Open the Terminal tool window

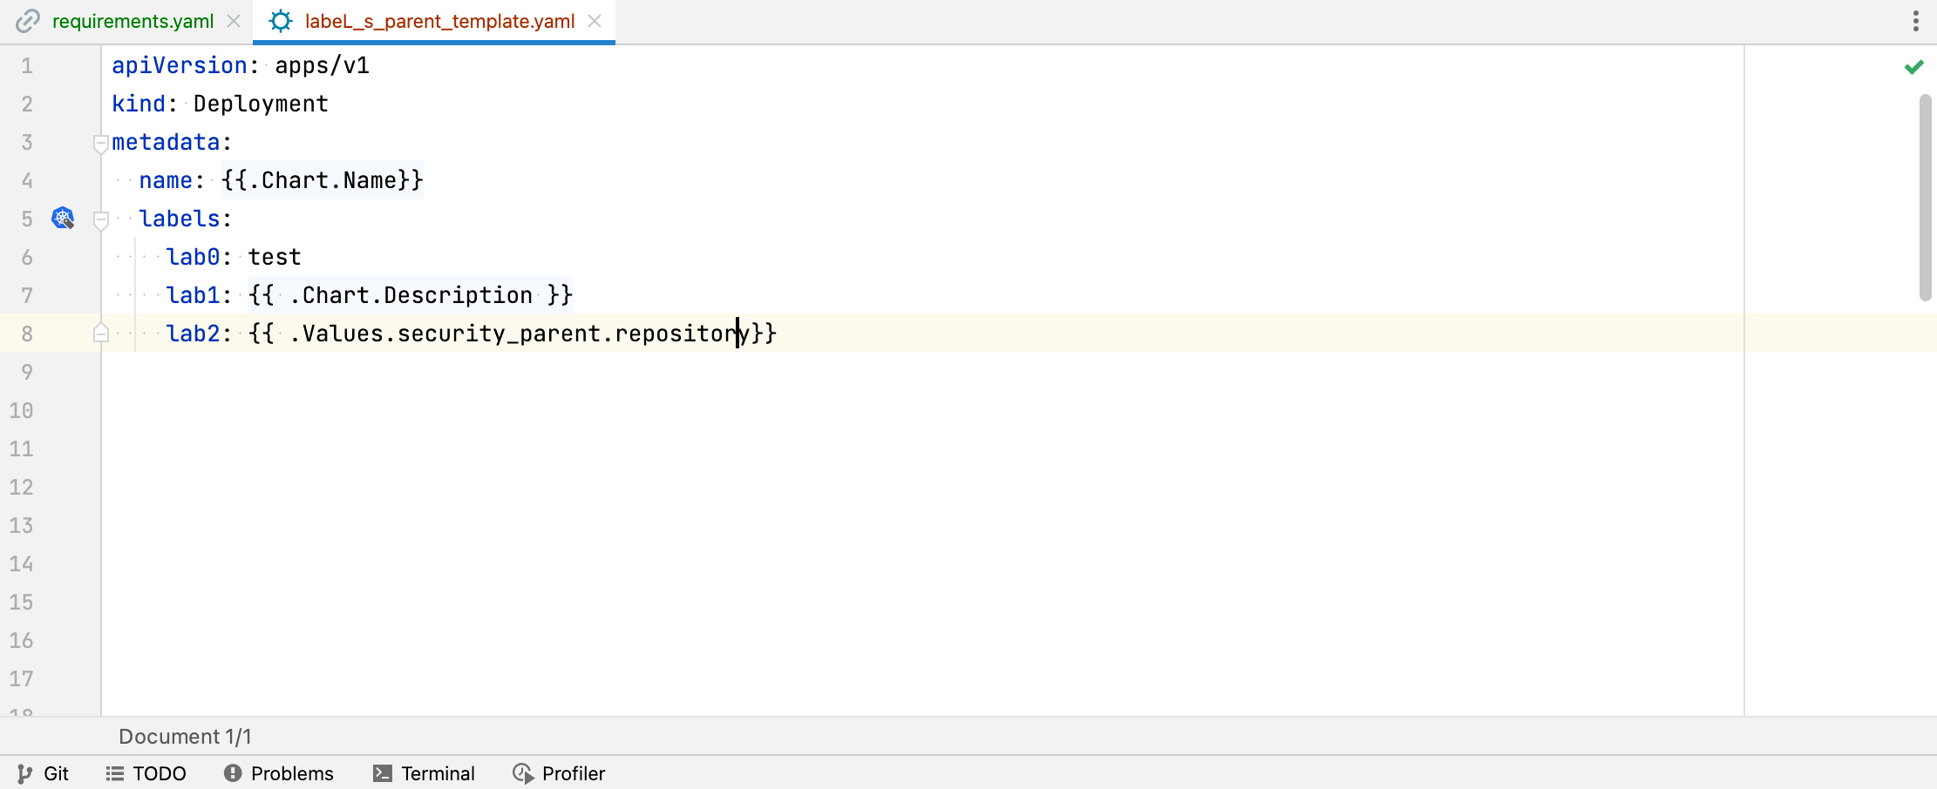tap(438, 773)
